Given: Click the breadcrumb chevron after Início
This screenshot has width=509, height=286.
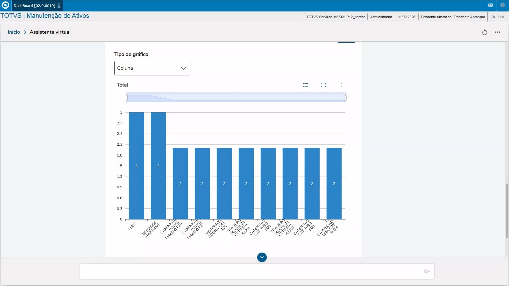Looking at the screenshot, I should point(25,32).
